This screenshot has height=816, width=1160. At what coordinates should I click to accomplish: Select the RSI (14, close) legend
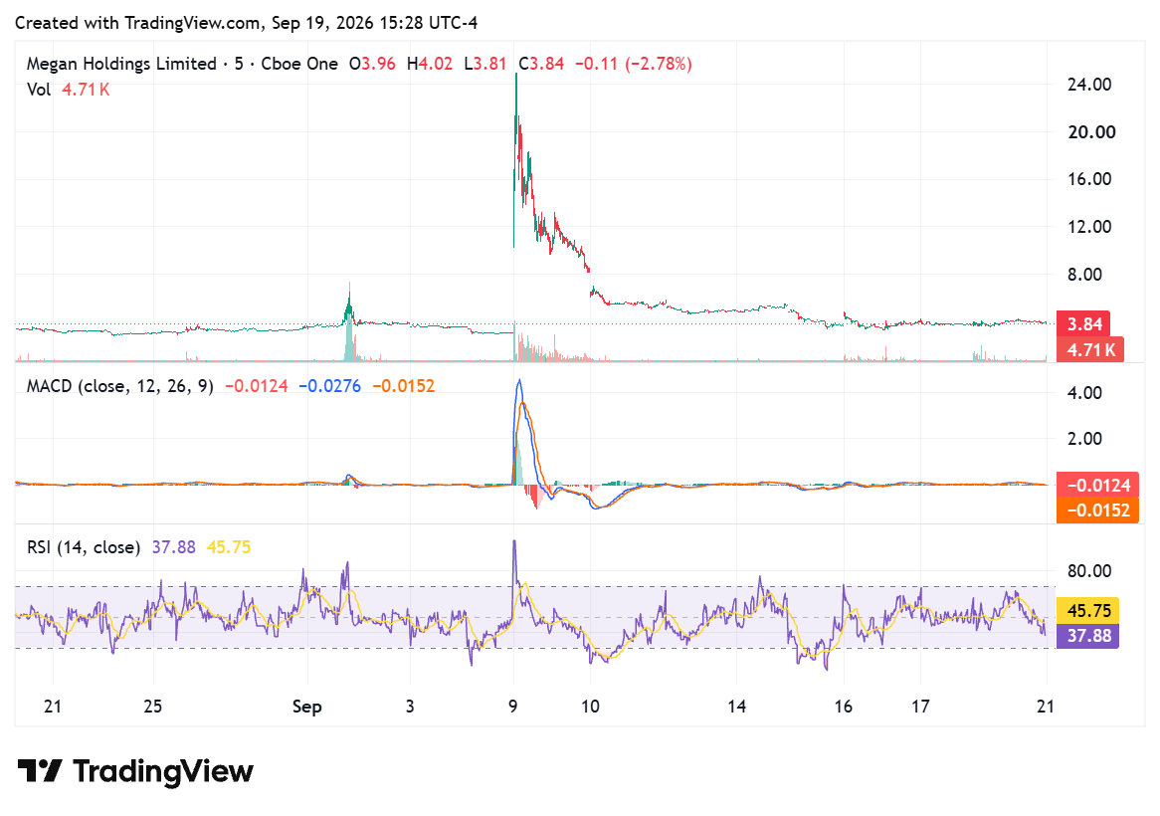point(84,547)
